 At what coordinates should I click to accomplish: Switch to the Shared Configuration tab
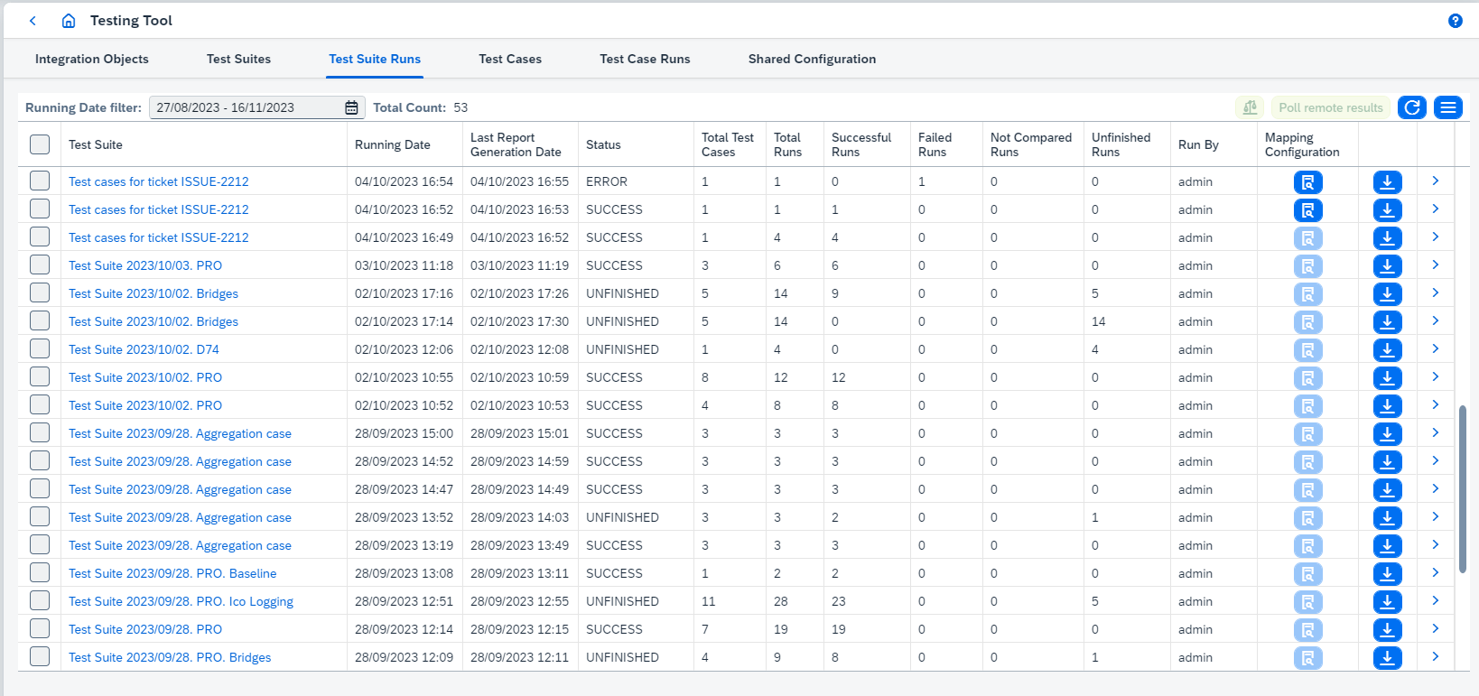pos(812,60)
